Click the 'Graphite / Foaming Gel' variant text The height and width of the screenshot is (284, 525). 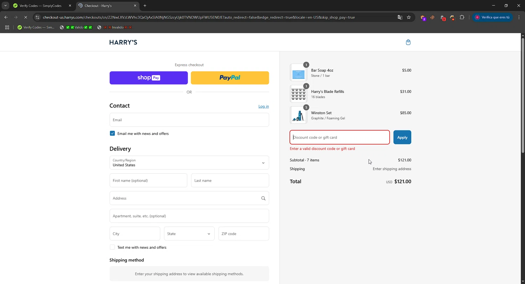click(x=328, y=118)
